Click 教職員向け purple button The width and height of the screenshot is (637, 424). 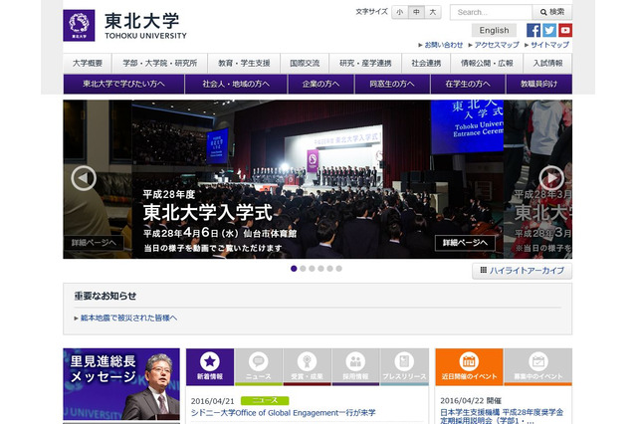[539, 84]
